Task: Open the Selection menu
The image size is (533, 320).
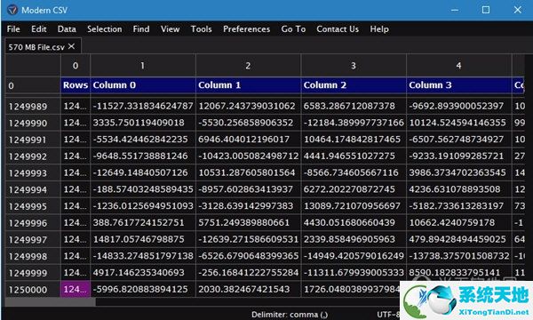Action: click(104, 29)
